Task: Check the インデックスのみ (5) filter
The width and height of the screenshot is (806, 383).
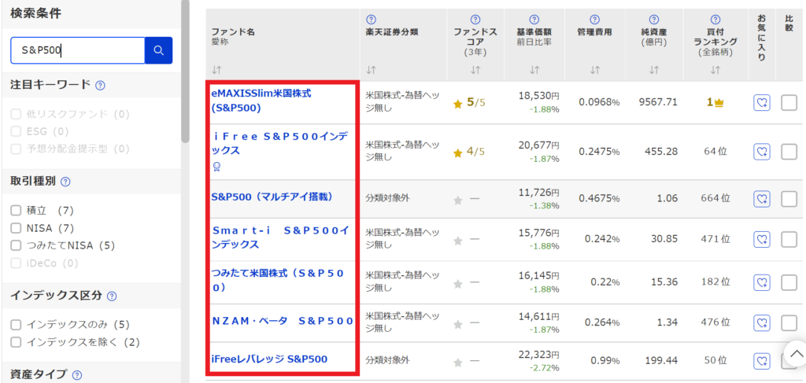Action: point(16,325)
